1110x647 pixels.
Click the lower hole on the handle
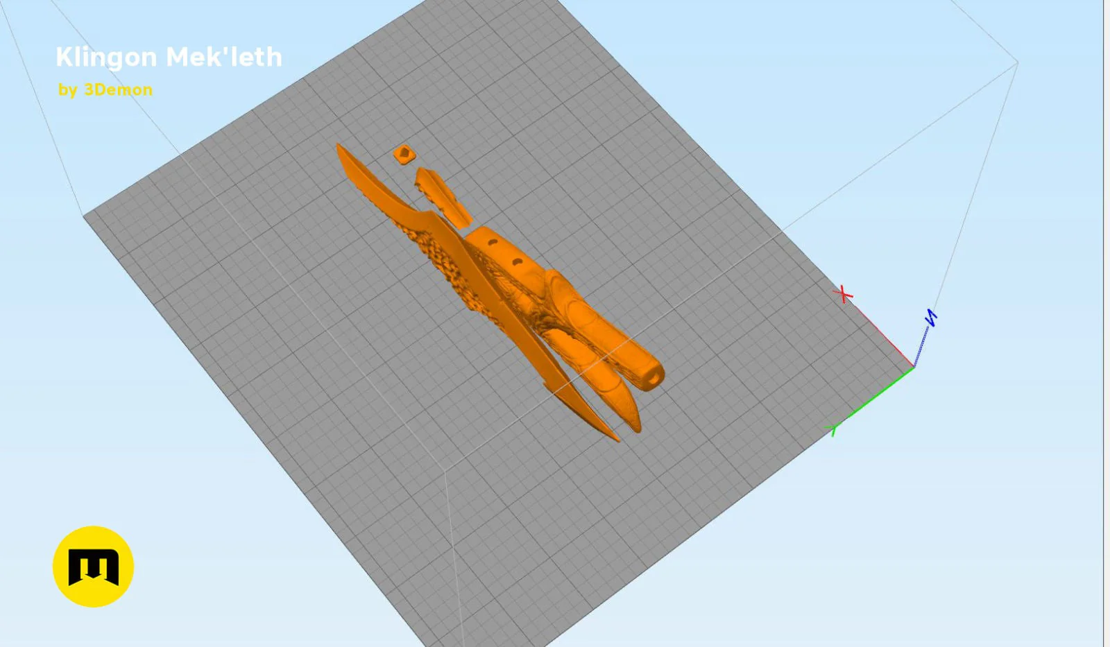click(x=517, y=262)
